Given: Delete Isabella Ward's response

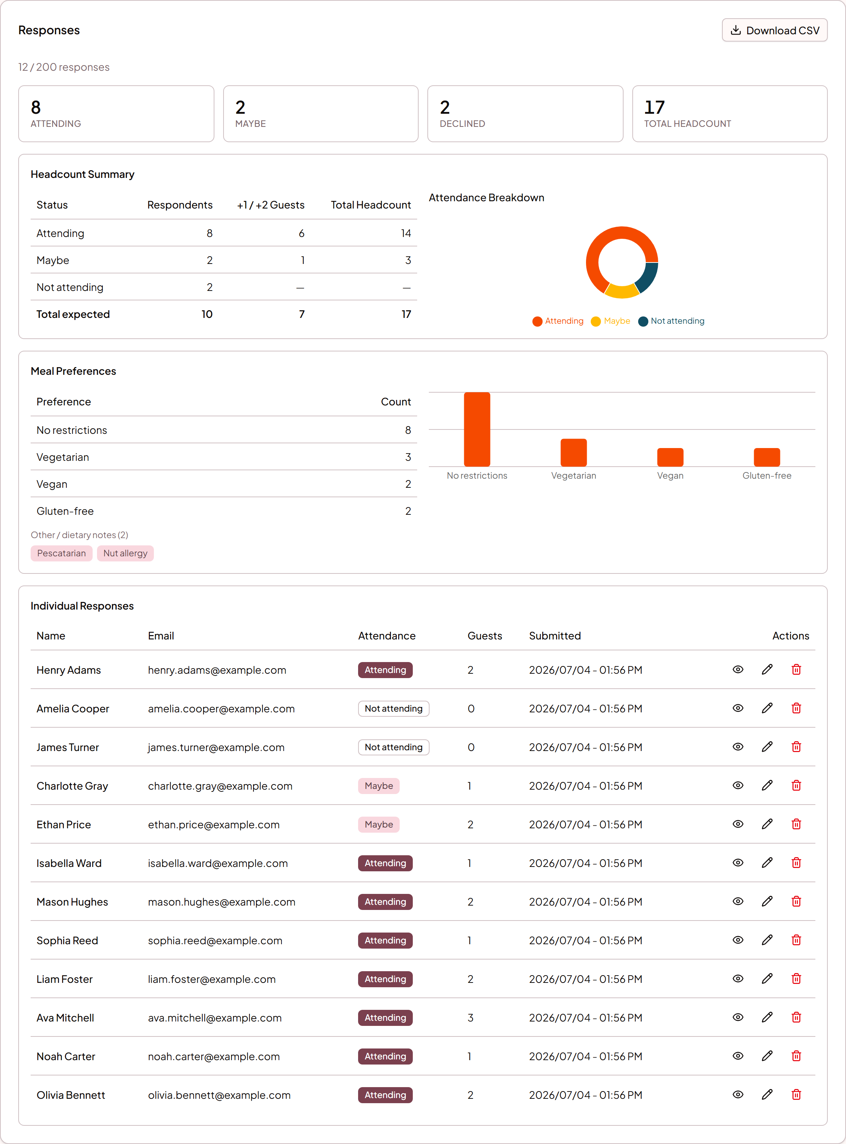Looking at the screenshot, I should click(796, 863).
